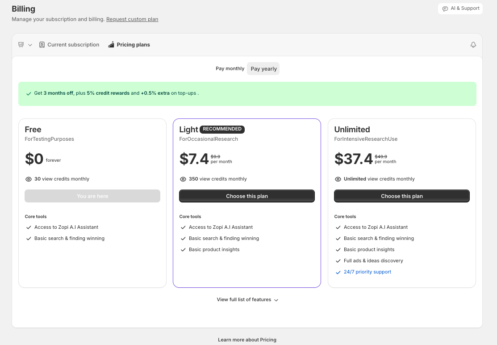497x345 pixels.
Task: Click the eye icon on Light plan
Action: tap(183, 179)
